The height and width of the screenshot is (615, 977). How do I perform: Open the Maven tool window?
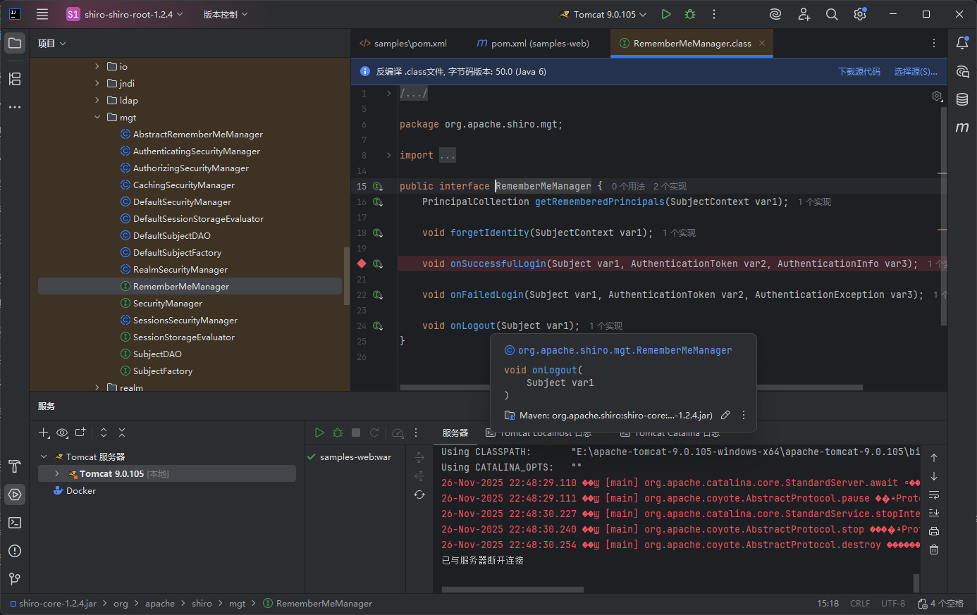point(962,128)
